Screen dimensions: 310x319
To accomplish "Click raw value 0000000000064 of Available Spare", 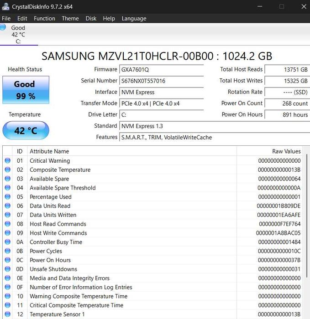I will (x=279, y=179).
